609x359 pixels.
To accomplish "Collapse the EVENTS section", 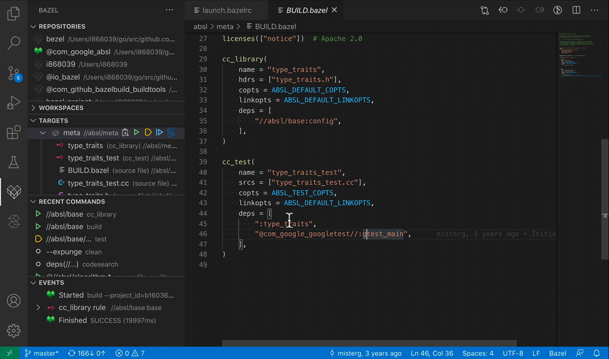I will coord(33,282).
